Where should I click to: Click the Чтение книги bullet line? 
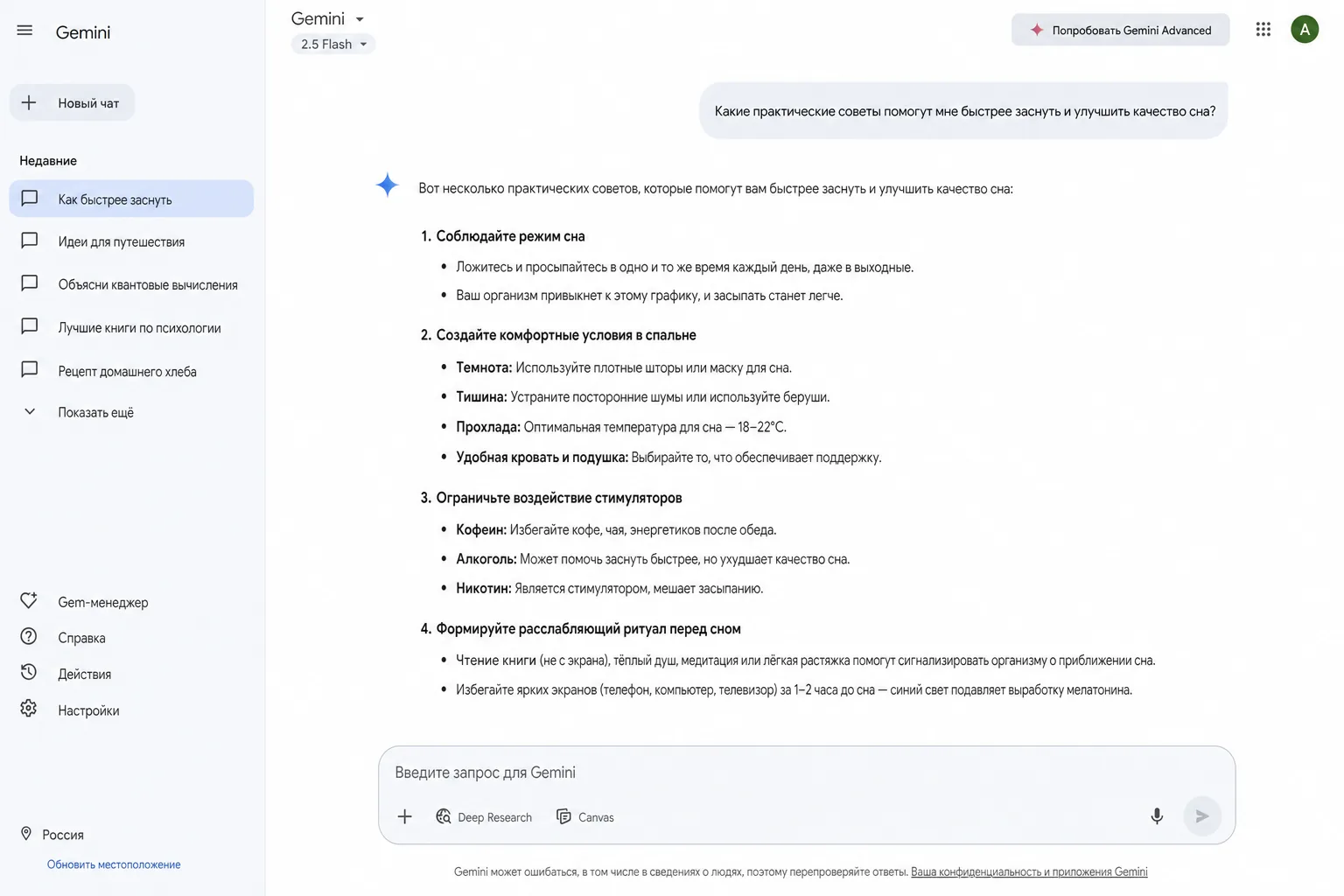tap(805, 660)
